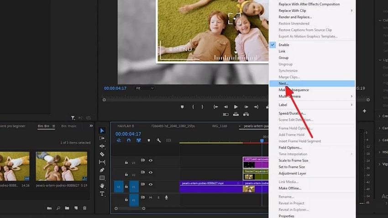Hide the V3 track with the eye icon
The image size is (388, 218).
tap(151, 161)
